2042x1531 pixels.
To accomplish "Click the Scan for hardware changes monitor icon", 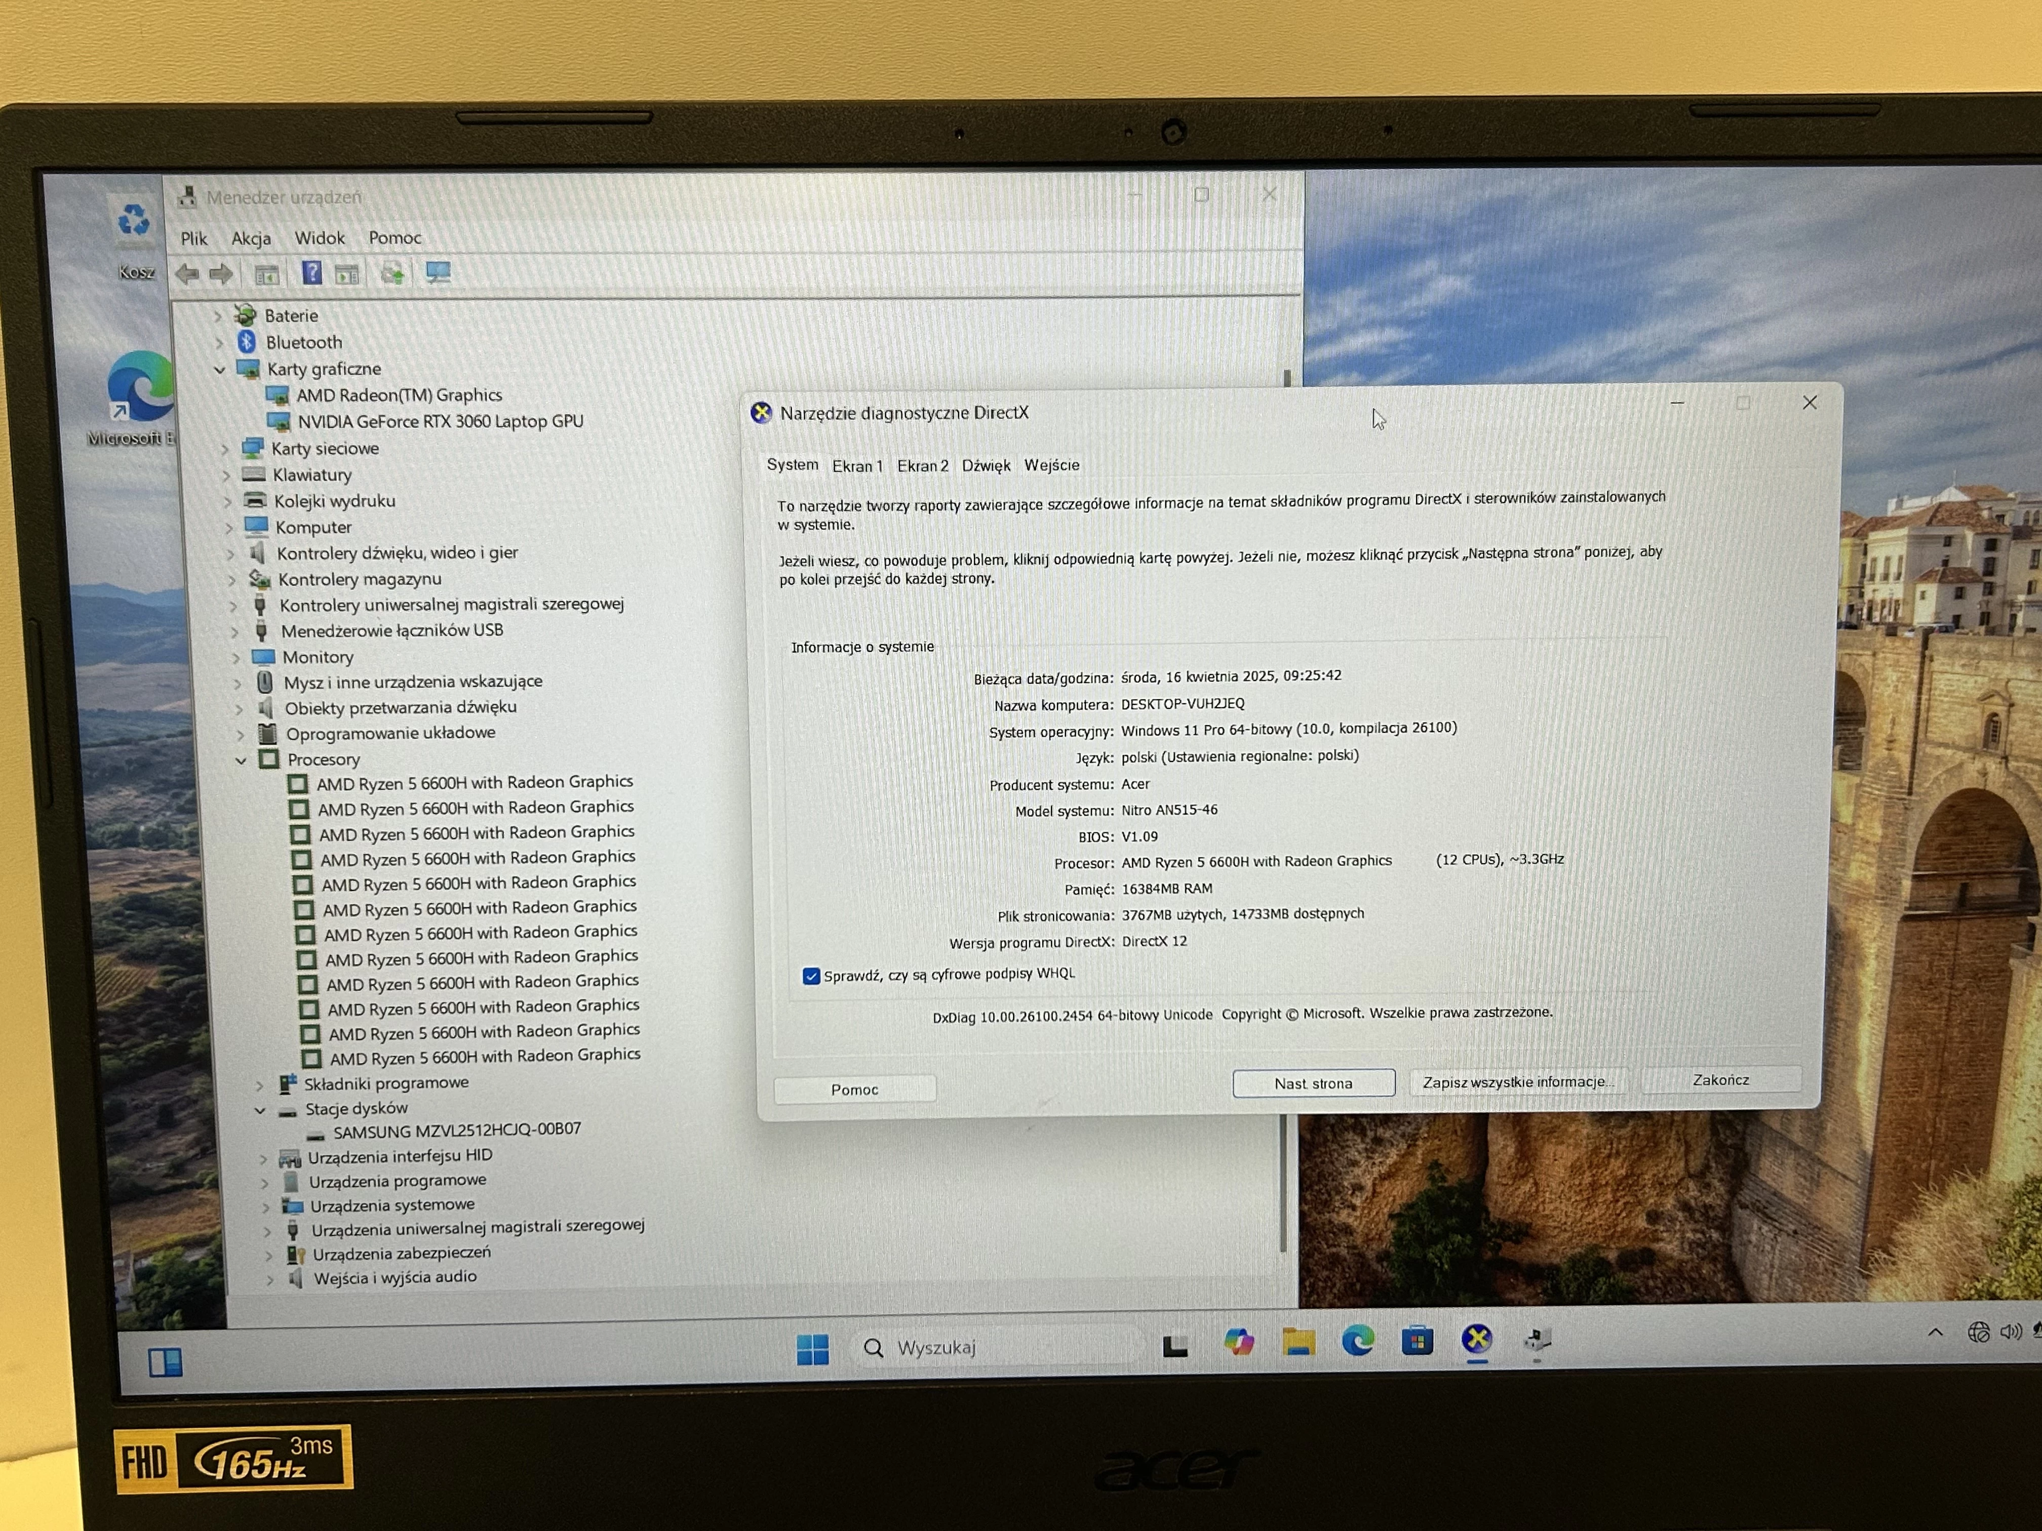I will [438, 272].
